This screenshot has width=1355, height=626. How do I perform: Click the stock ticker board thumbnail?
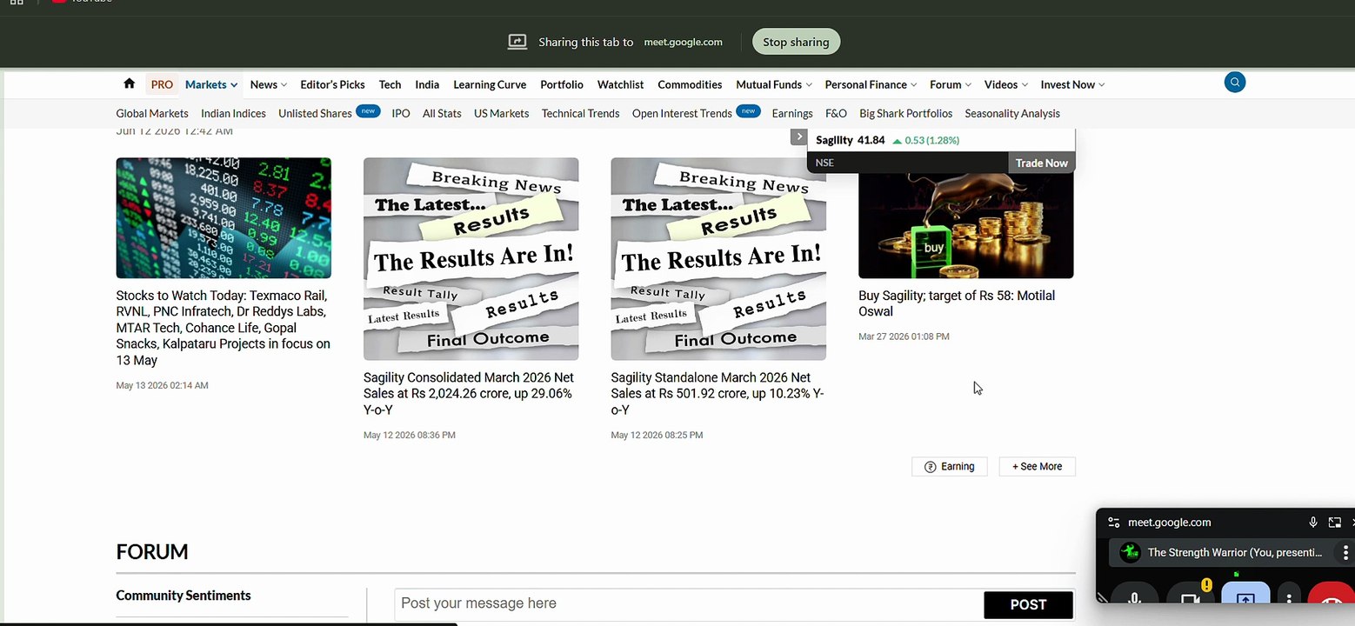(x=224, y=218)
